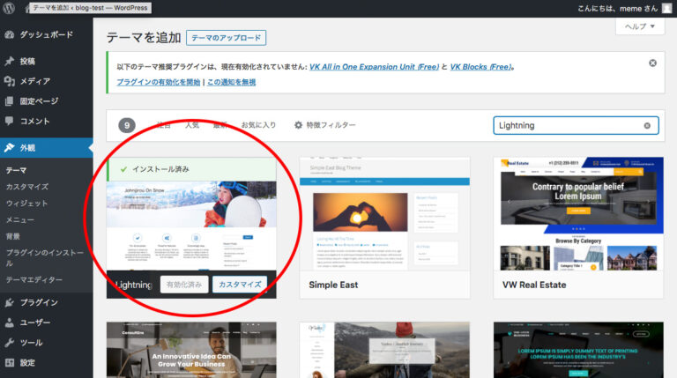Click the comment bubble icon
Screen dimensions: 677x378
[10, 122]
